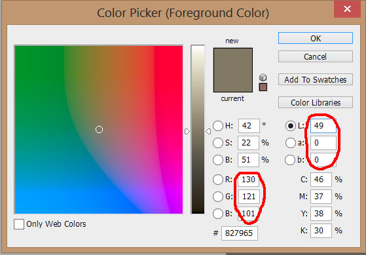366x255 pixels.
Task: Select the S saturation radio button
Action: 217,143
